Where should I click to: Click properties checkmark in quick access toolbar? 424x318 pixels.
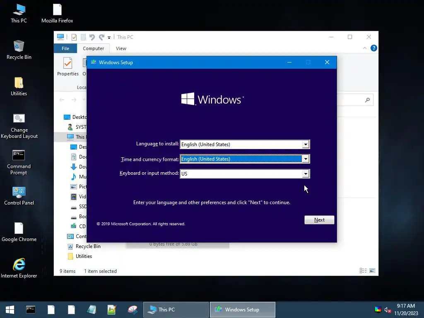[74, 37]
